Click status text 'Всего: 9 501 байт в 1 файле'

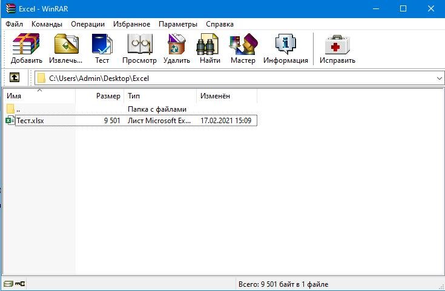283,284
